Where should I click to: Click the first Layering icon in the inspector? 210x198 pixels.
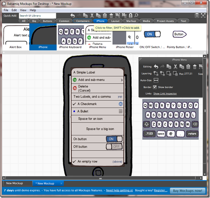tap(156, 73)
